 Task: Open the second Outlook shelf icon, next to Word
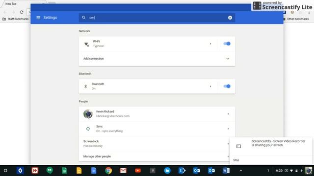point(211,171)
